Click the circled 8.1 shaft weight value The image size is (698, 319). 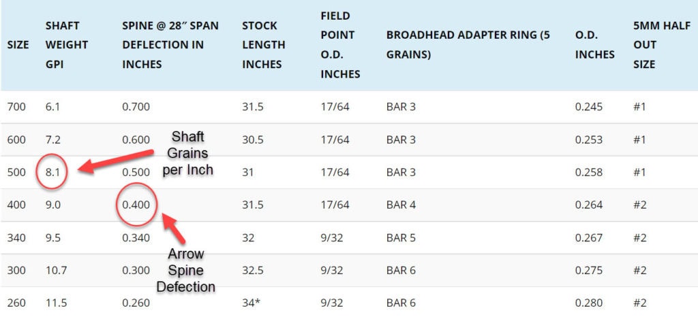coord(53,172)
